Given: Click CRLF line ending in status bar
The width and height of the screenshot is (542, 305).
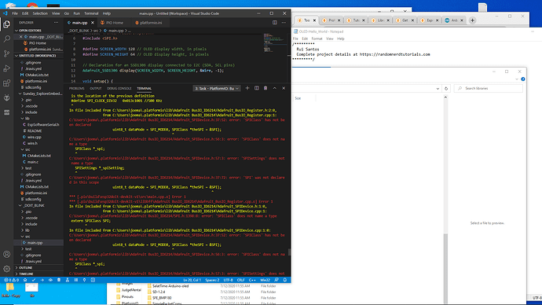Looking at the screenshot, I should [x=241, y=280].
